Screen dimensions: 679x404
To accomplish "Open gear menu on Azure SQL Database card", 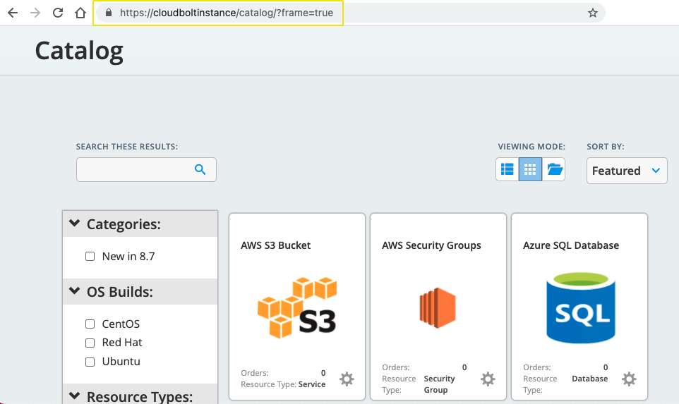I will tap(629, 379).
